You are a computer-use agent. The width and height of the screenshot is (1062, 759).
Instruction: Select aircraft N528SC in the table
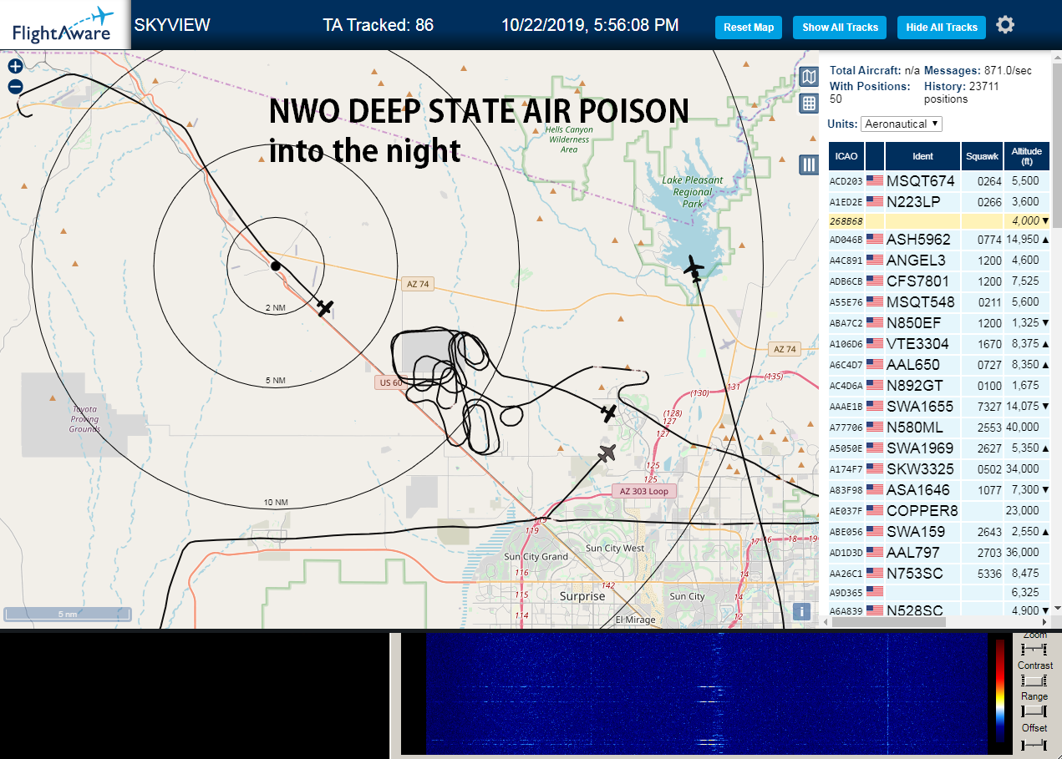click(939, 610)
